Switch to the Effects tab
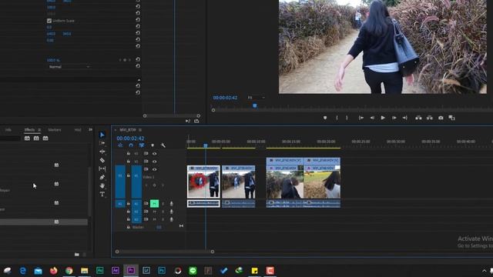The image size is (493, 277). tap(29, 130)
